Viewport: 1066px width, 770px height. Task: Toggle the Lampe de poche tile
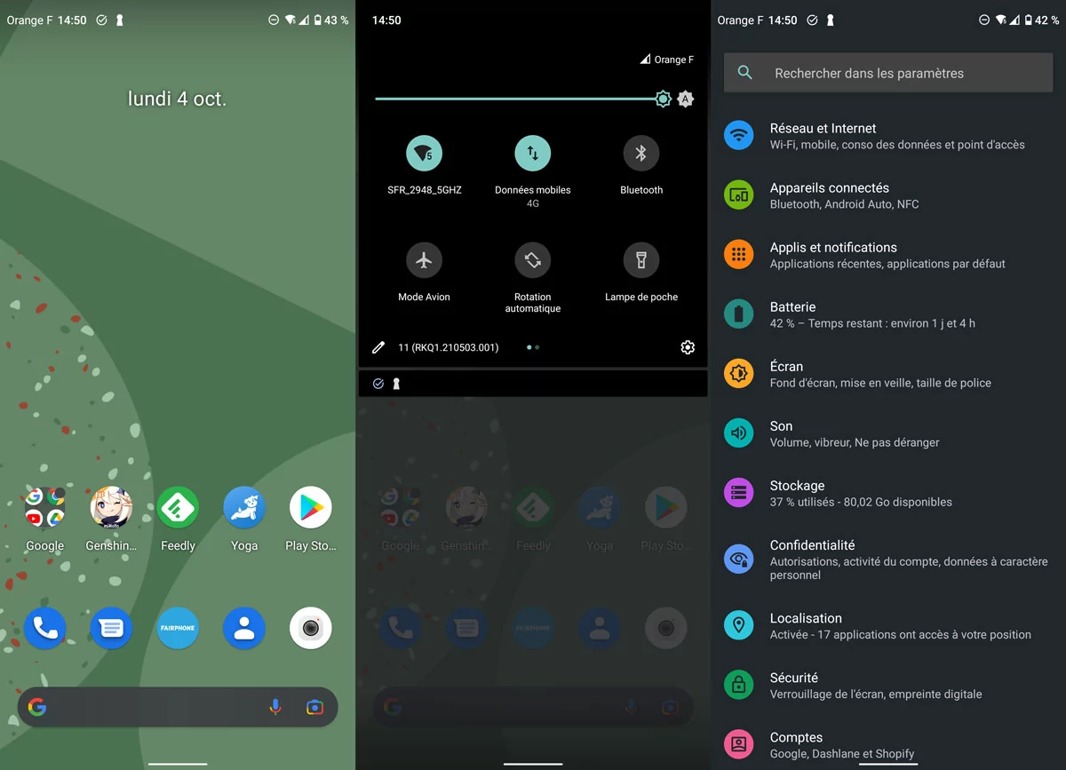641,260
